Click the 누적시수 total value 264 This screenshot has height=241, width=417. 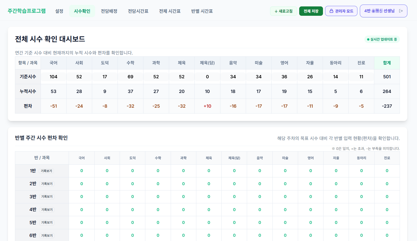pyautogui.click(x=387, y=91)
